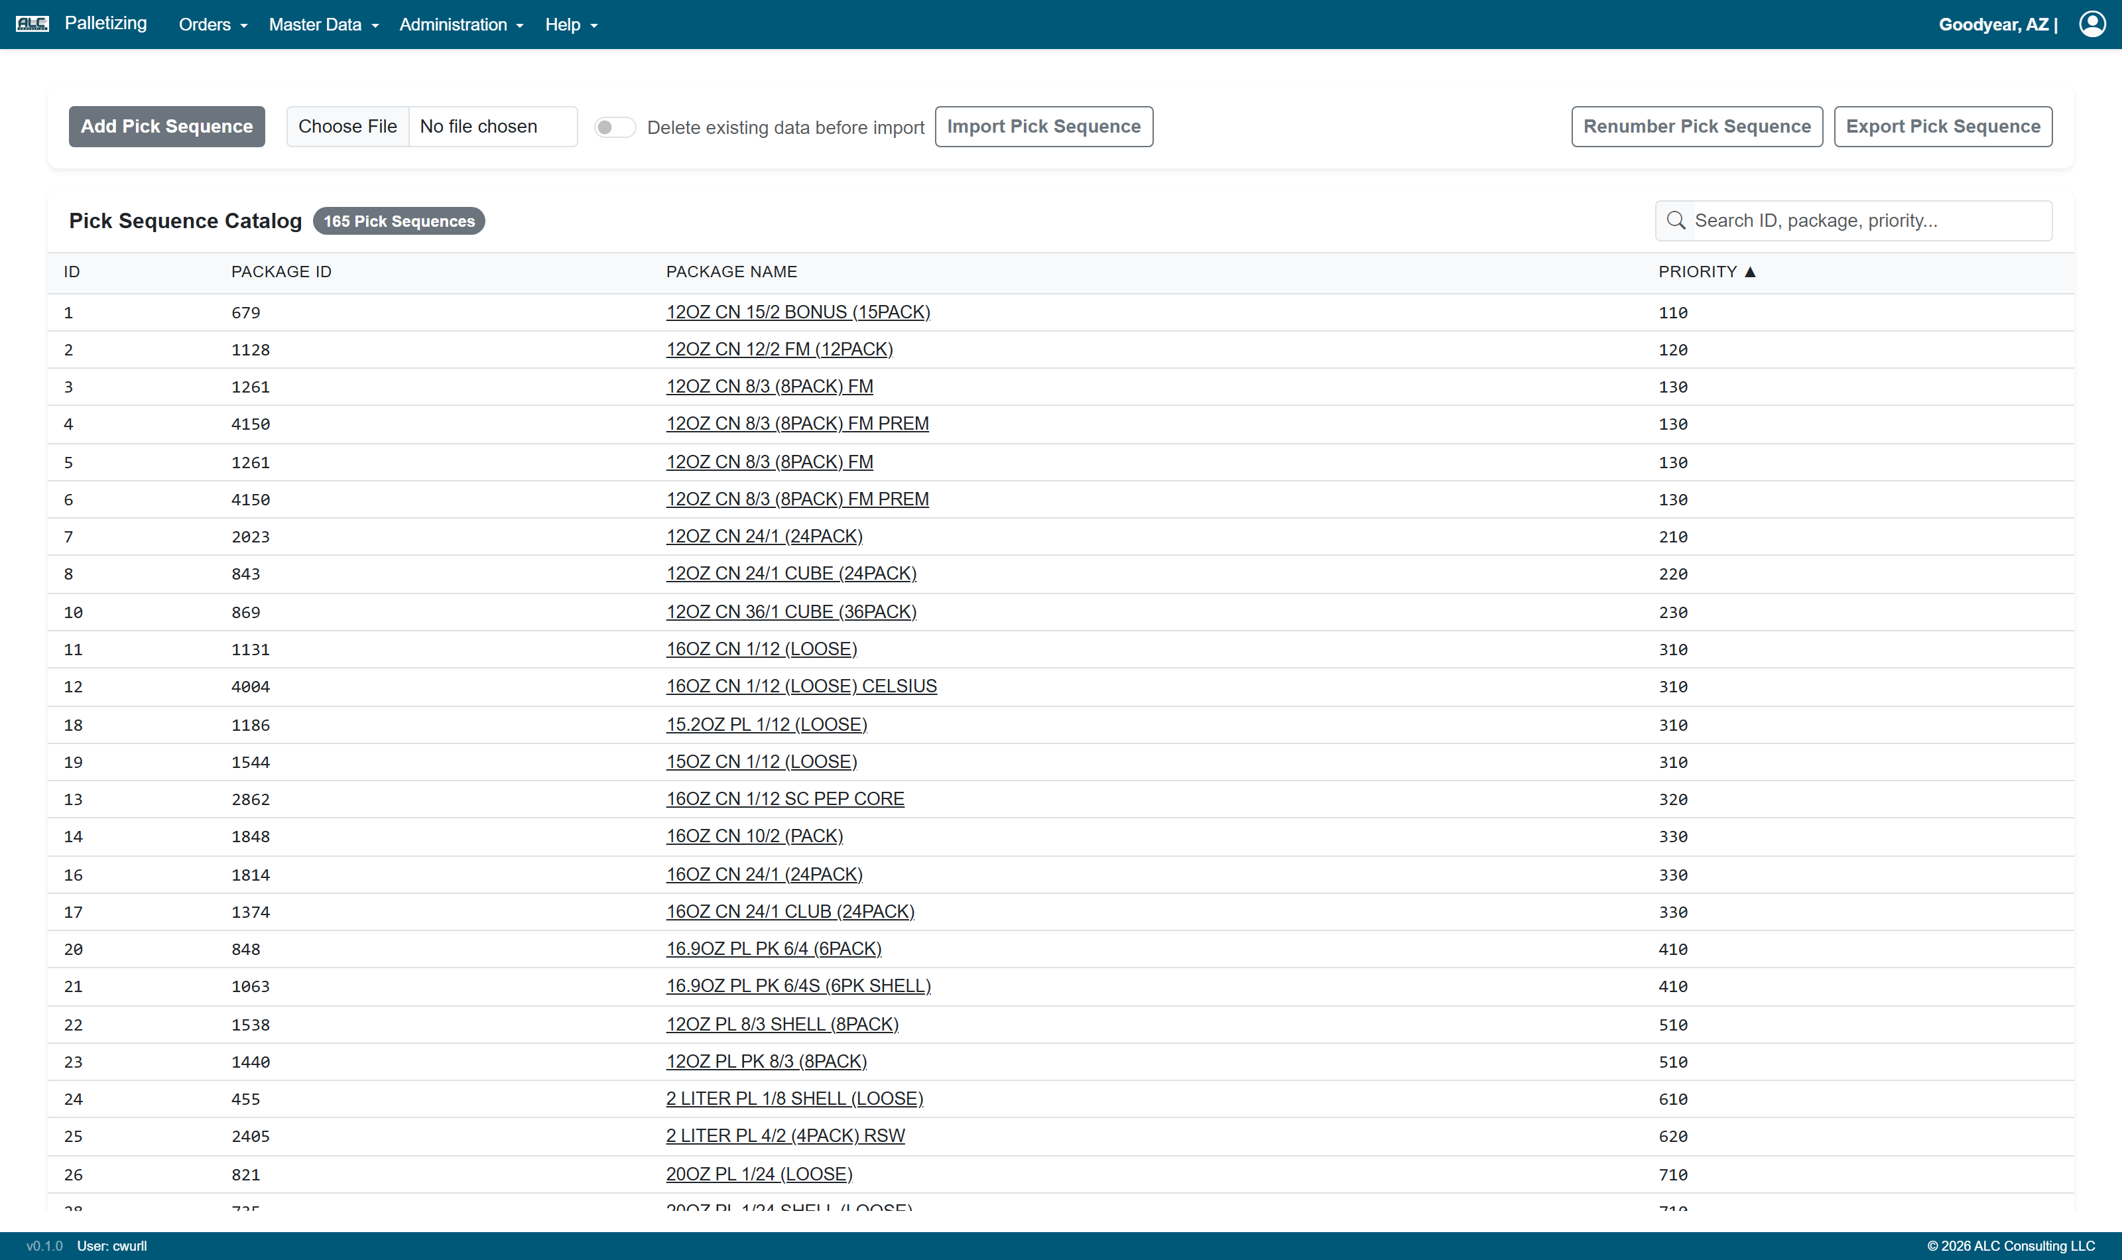2122x1260 pixels.
Task: Open 16.9OZ PL PK 6/4 (6PACK) link
Action: point(774,949)
